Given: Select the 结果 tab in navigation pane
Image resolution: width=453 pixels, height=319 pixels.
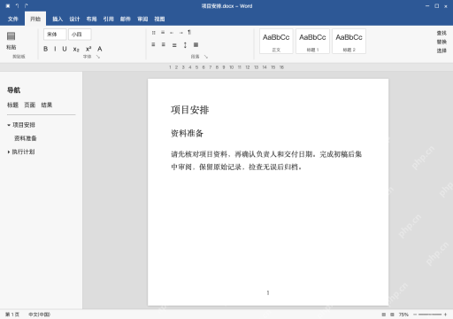Looking at the screenshot, I should tap(47, 105).
